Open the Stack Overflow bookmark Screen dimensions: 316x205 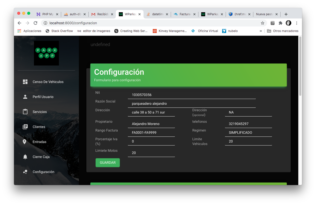coord(59,31)
